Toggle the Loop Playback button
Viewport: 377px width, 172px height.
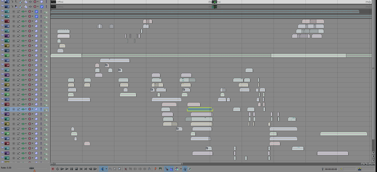pos(57,169)
